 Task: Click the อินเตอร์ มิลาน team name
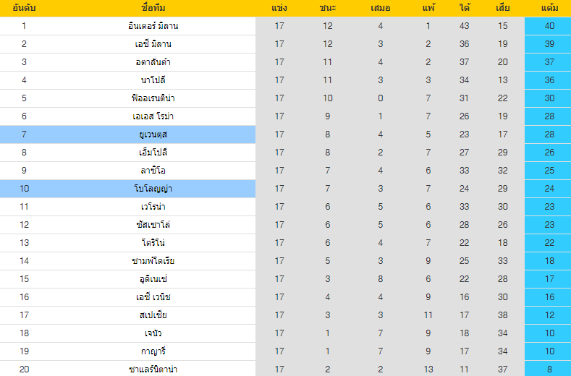click(x=152, y=26)
